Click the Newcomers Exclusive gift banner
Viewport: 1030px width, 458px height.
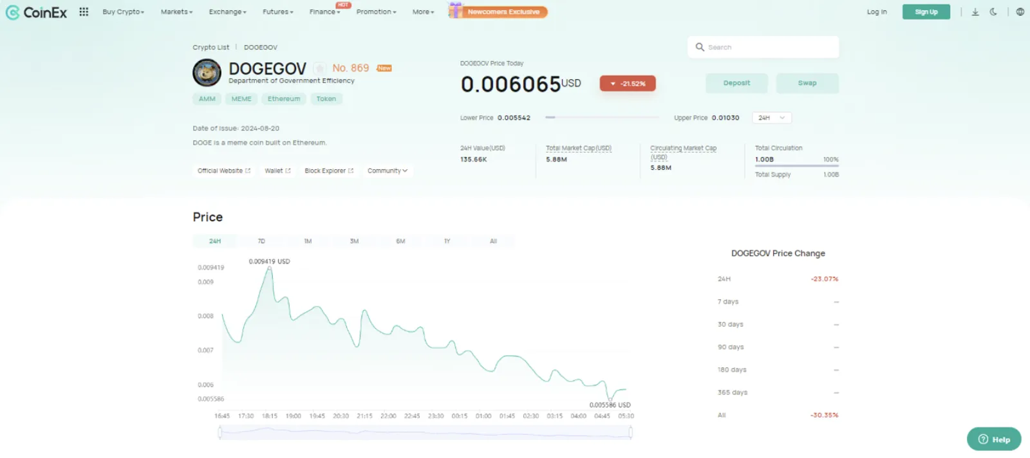(498, 11)
